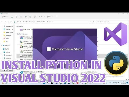Click the volume icon in system tray
Image resolution: width=129 pixels, height=97 pixels.
(x=116, y=83)
